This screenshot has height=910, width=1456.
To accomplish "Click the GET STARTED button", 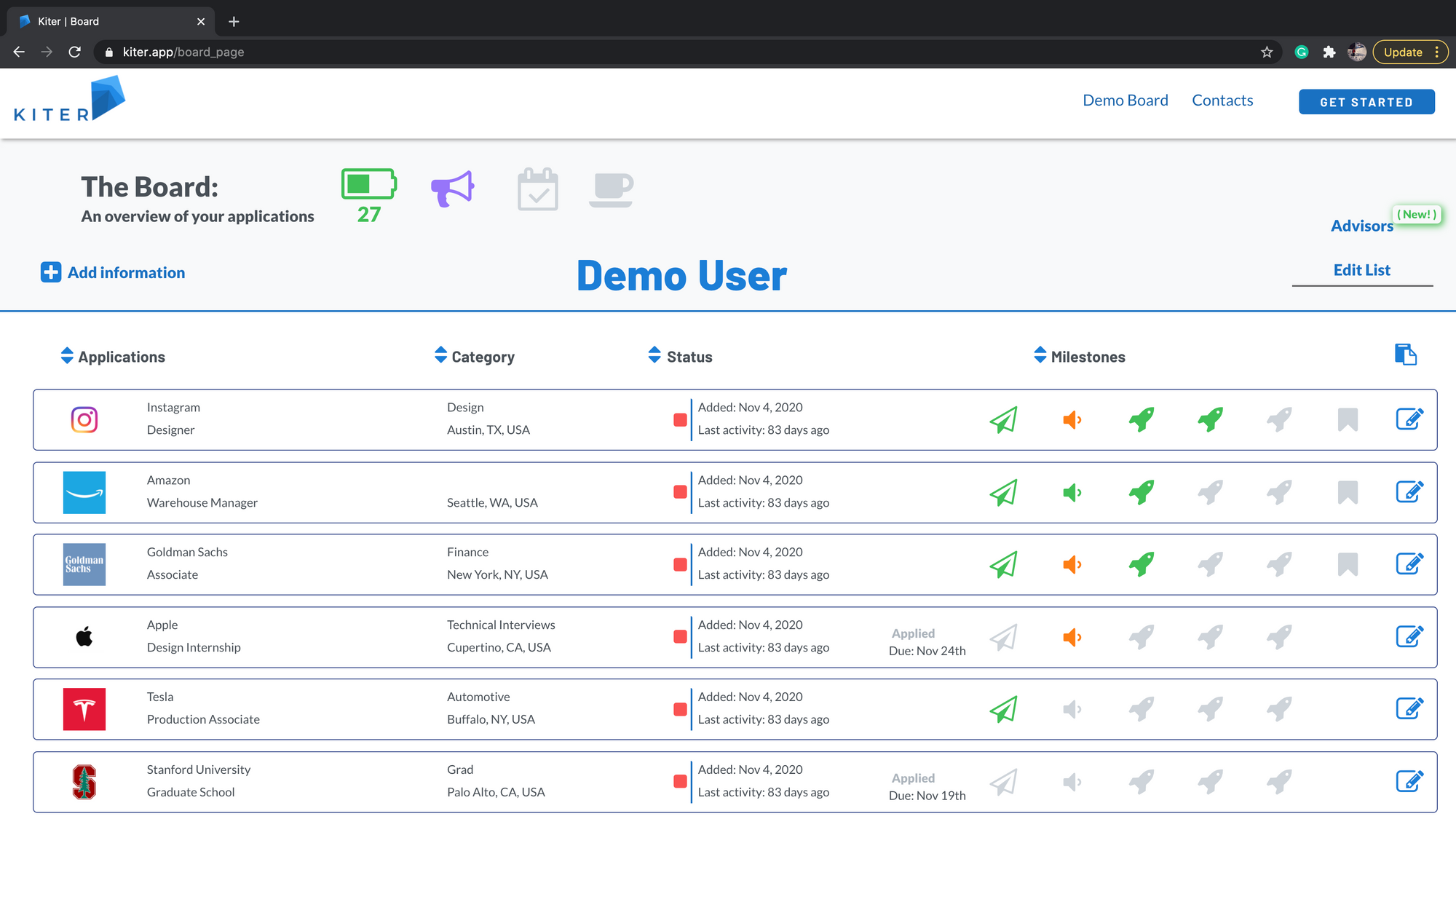I will [1366, 102].
